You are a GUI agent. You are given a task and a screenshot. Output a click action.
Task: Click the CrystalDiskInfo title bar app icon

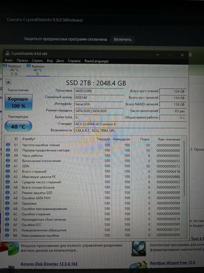point(7,53)
